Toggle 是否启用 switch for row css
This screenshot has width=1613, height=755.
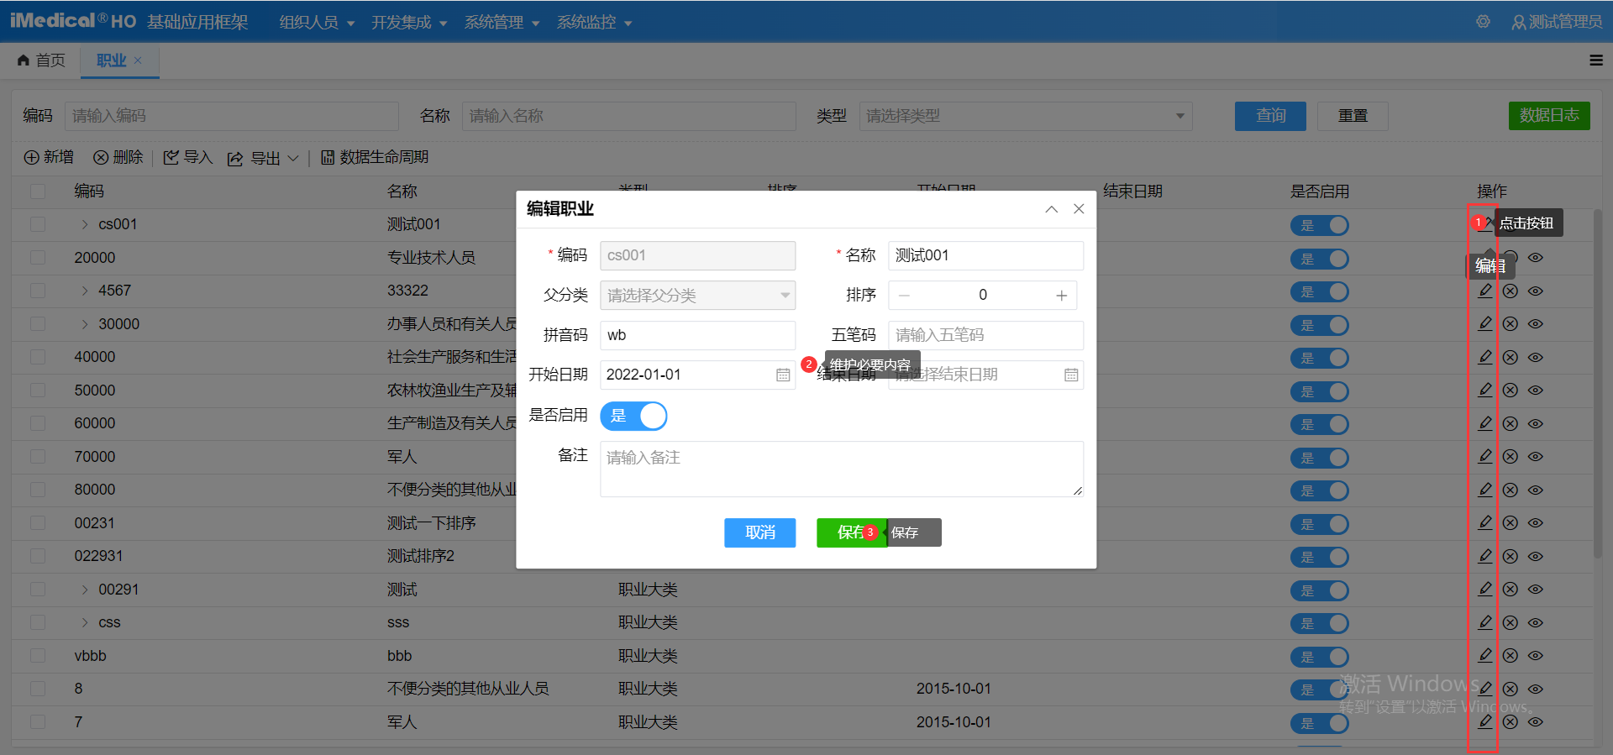1320,623
